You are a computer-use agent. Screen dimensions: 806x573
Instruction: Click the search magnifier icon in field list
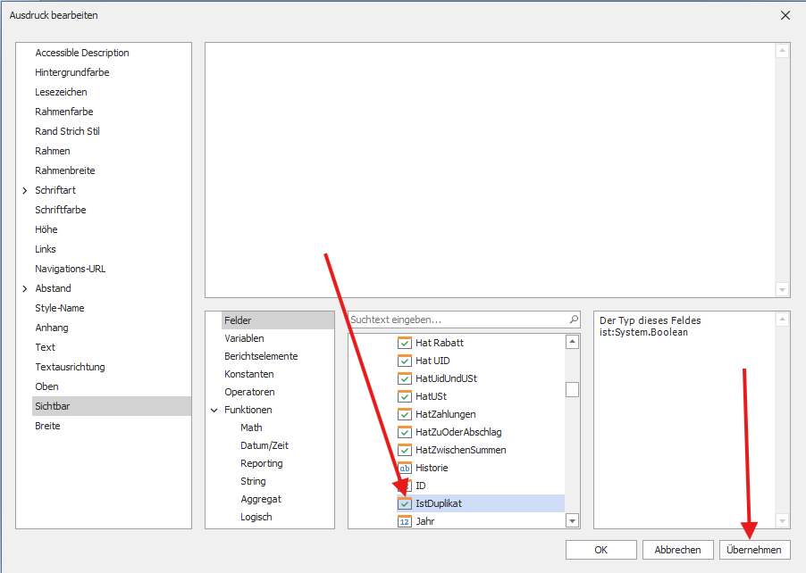click(574, 320)
